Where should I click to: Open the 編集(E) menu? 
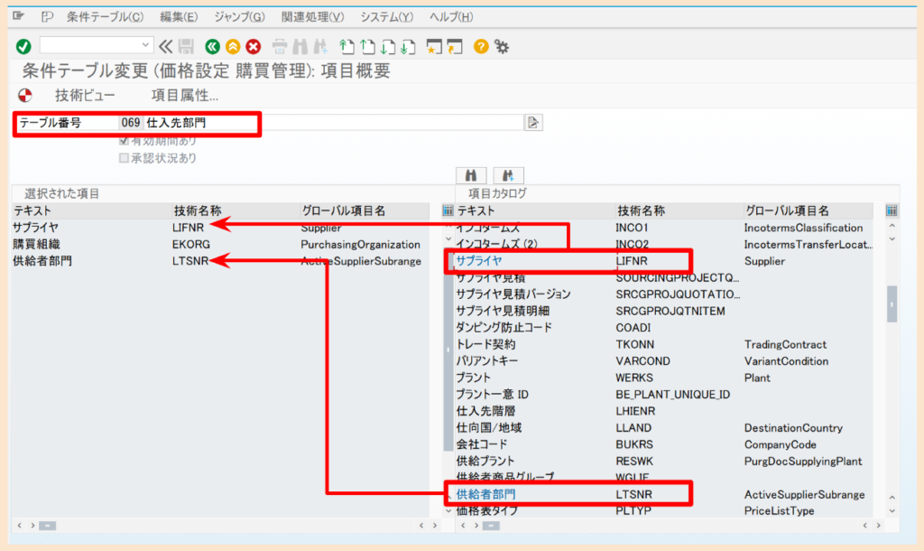point(179,16)
